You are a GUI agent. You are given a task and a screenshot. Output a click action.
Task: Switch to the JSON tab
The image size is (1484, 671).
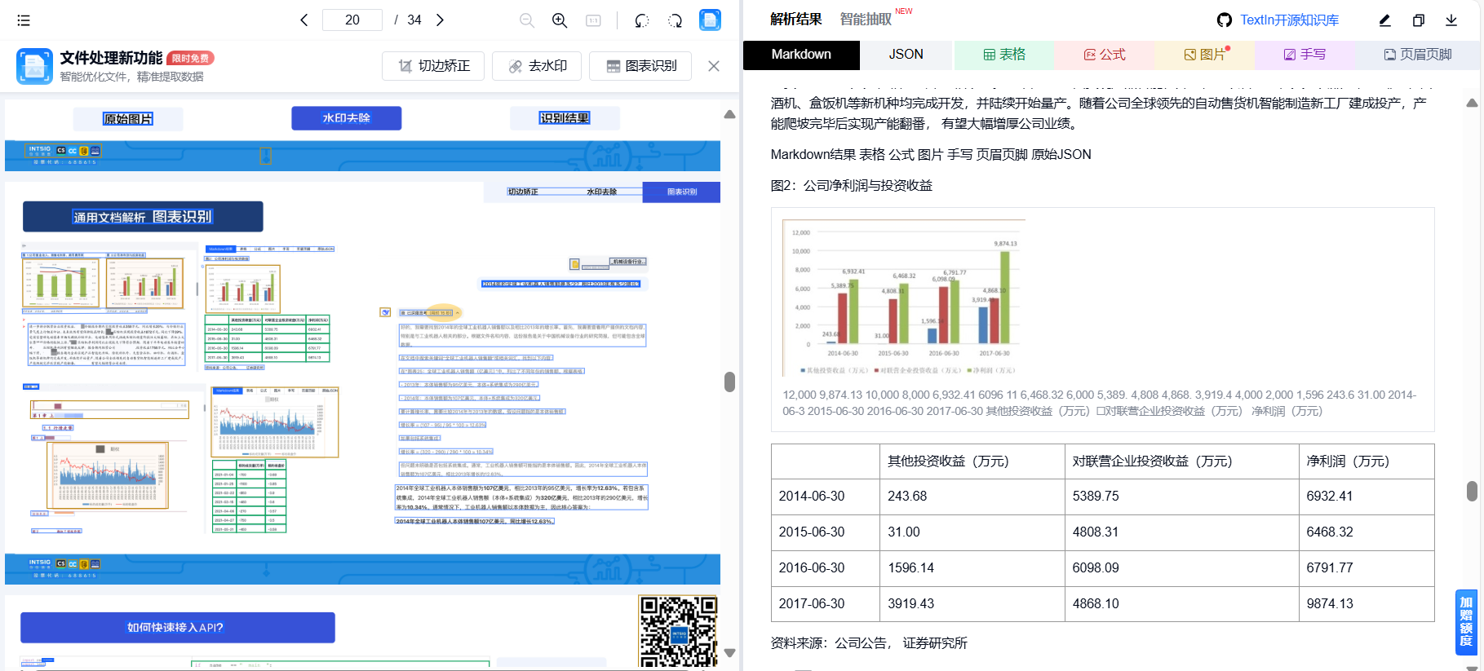906,55
